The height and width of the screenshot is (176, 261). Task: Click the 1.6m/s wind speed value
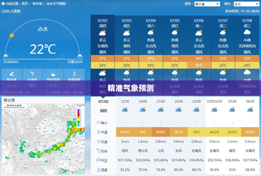click(x=143, y=142)
